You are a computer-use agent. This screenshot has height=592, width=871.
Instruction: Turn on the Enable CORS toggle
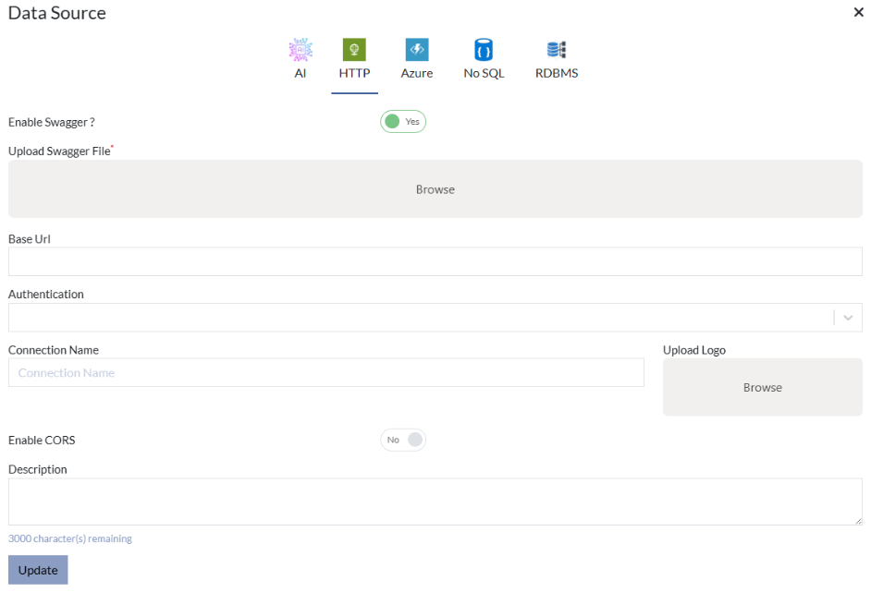403,440
